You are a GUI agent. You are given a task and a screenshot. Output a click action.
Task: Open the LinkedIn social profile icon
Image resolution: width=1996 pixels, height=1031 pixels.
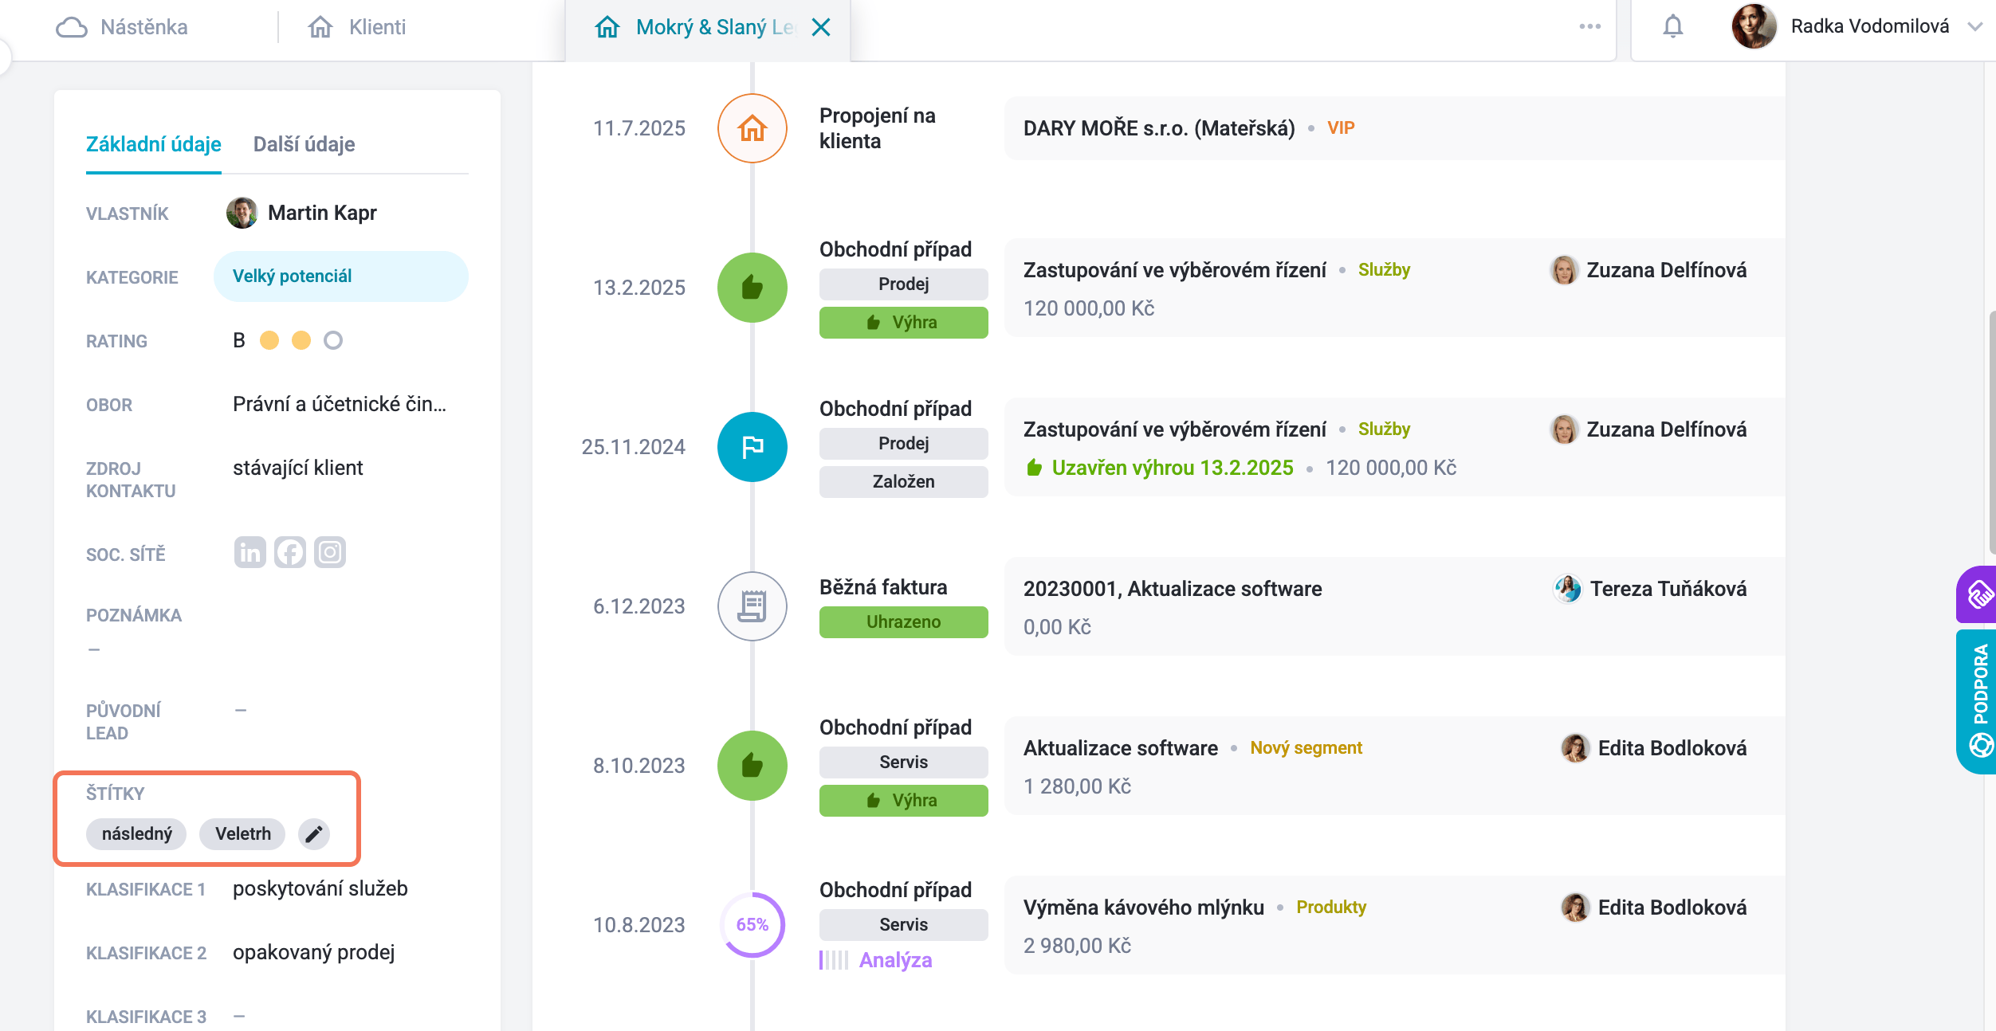(249, 552)
